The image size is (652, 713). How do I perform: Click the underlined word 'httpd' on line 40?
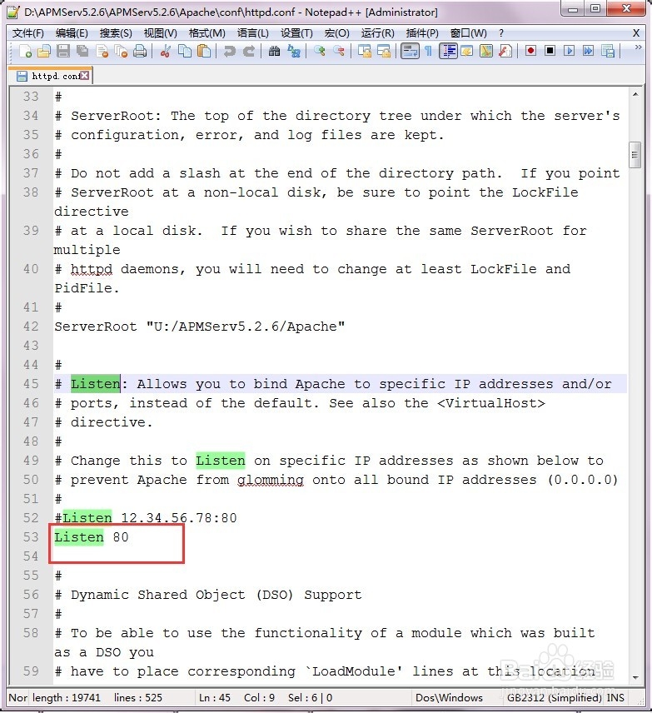coord(92,269)
